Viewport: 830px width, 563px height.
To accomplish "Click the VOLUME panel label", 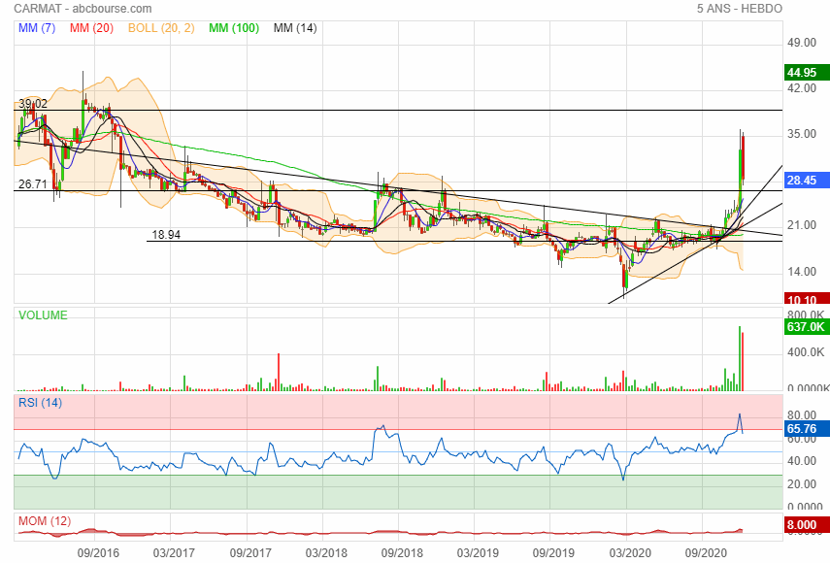I will [x=44, y=315].
